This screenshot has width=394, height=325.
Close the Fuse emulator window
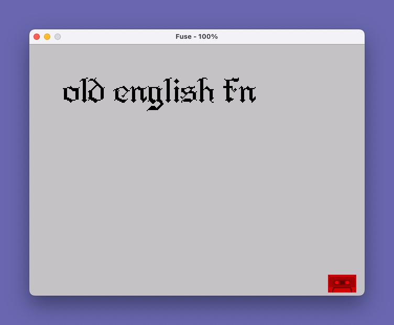point(37,37)
